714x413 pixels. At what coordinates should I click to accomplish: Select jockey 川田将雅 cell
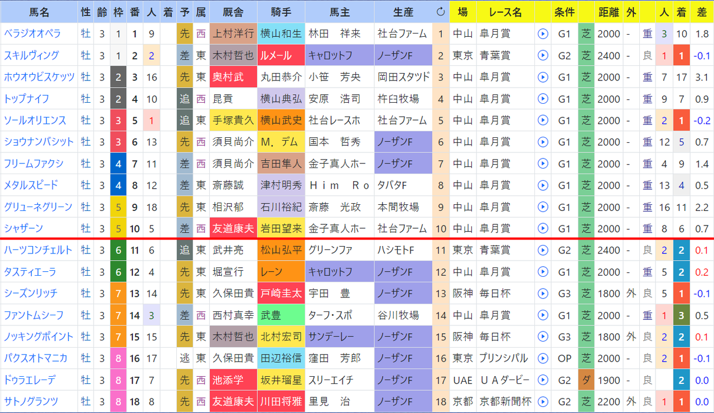281,401
